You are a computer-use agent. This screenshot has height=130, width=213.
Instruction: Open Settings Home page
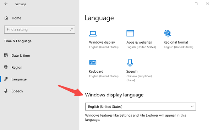(16, 18)
